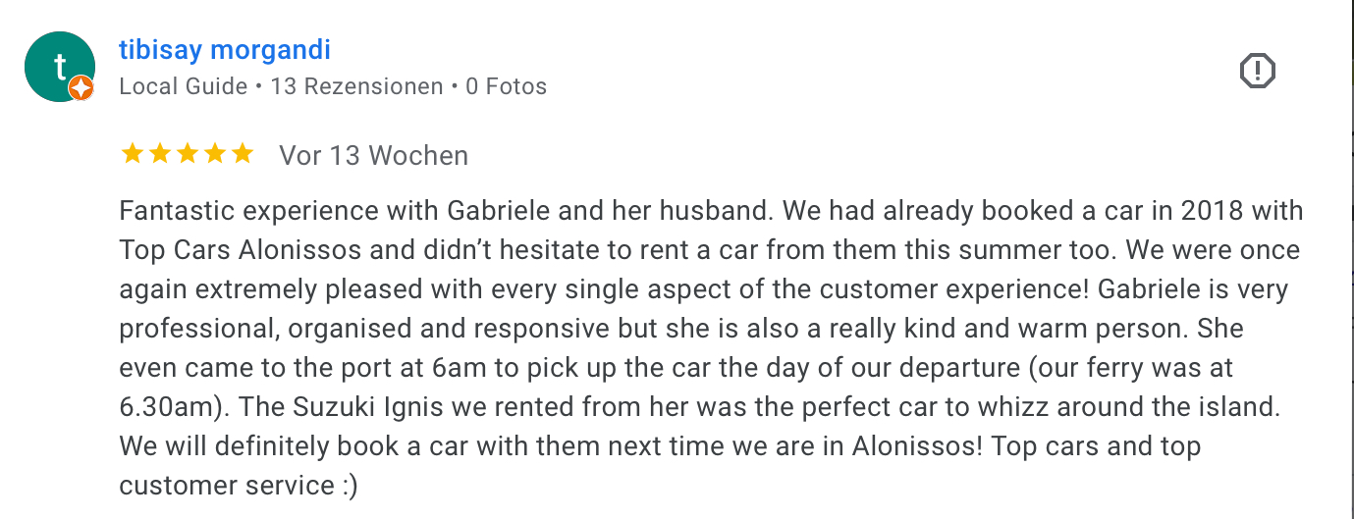Click the "Vor 13 Wochen" timestamp
This screenshot has width=1354, height=519.
(374, 155)
